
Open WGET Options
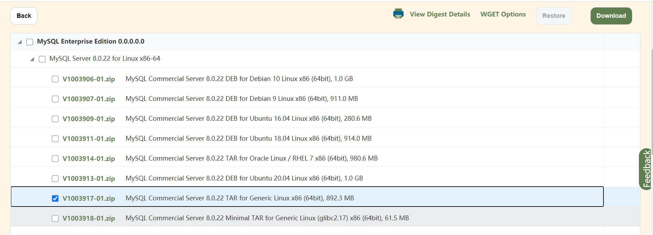click(503, 14)
